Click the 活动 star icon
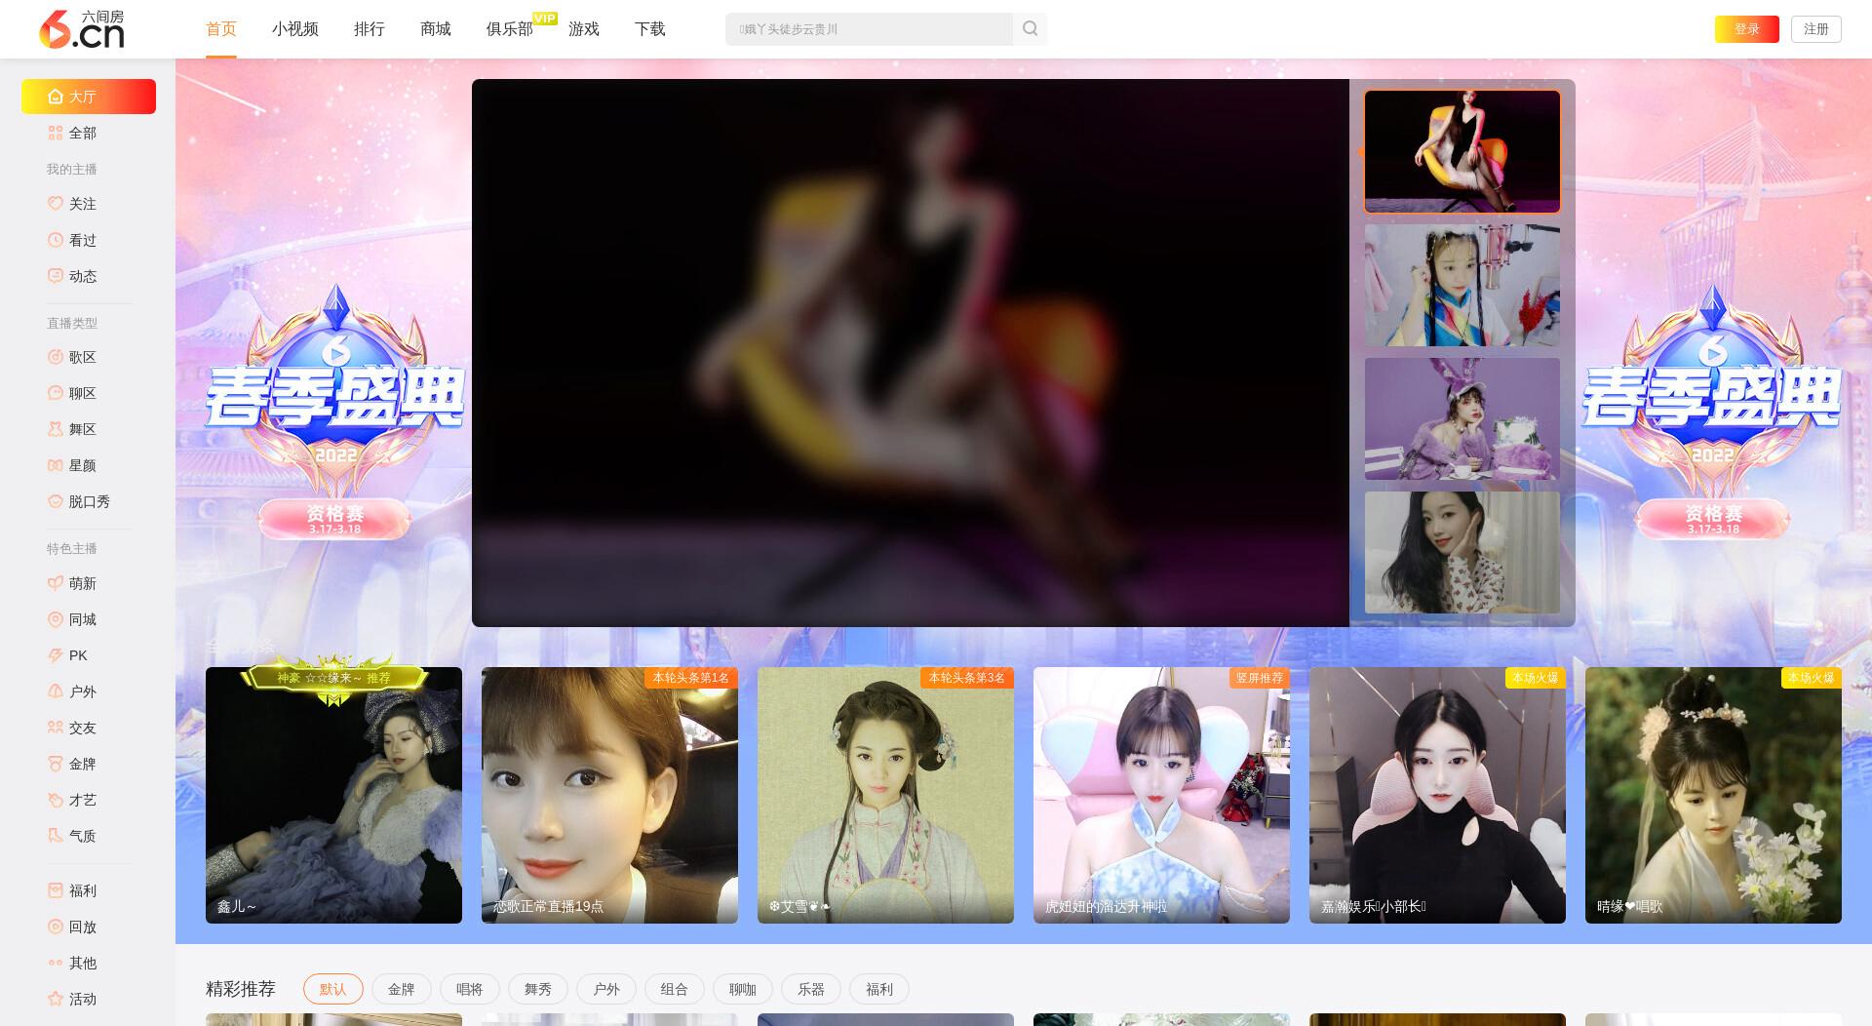This screenshot has width=1872, height=1026. click(x=56, y=999)
